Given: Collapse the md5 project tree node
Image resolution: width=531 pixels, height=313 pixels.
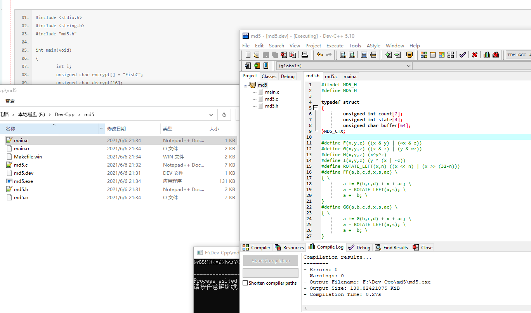Looking at the screenshot, I should [x=245, y=85].
